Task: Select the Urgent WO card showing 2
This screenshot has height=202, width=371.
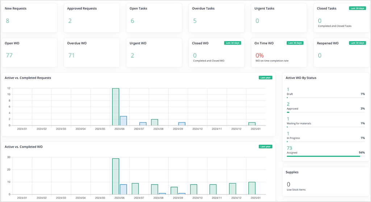Action: click(132, 55)
